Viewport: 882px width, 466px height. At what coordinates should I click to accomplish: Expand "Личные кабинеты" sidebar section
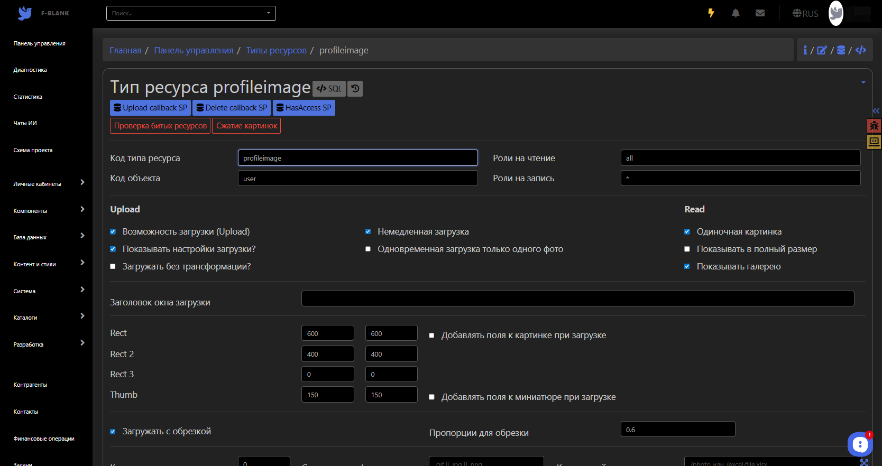tap(48, 184)
